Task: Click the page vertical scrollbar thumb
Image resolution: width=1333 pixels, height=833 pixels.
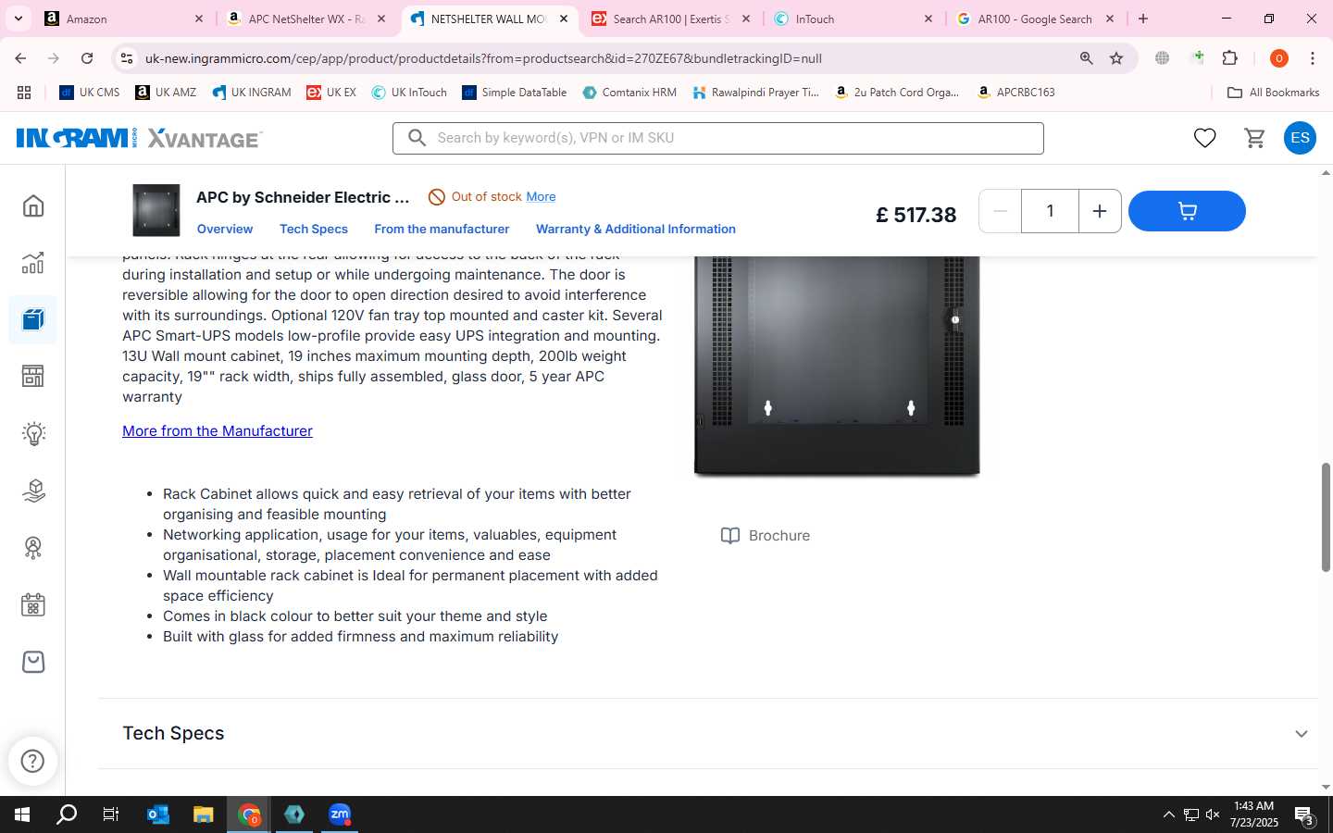Action: (1326, 516)
